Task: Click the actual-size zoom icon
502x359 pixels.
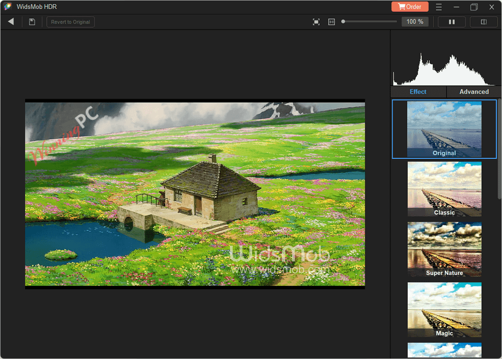Action: pyautogui.click(x=331, y=21)
